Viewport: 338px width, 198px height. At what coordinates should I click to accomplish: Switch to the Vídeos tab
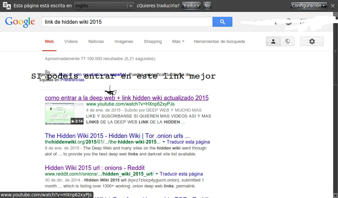[x=71, y=42]
